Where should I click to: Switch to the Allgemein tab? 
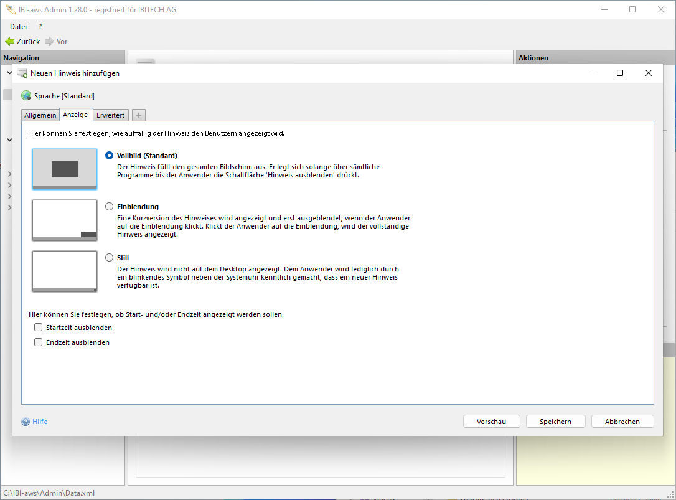40,115
